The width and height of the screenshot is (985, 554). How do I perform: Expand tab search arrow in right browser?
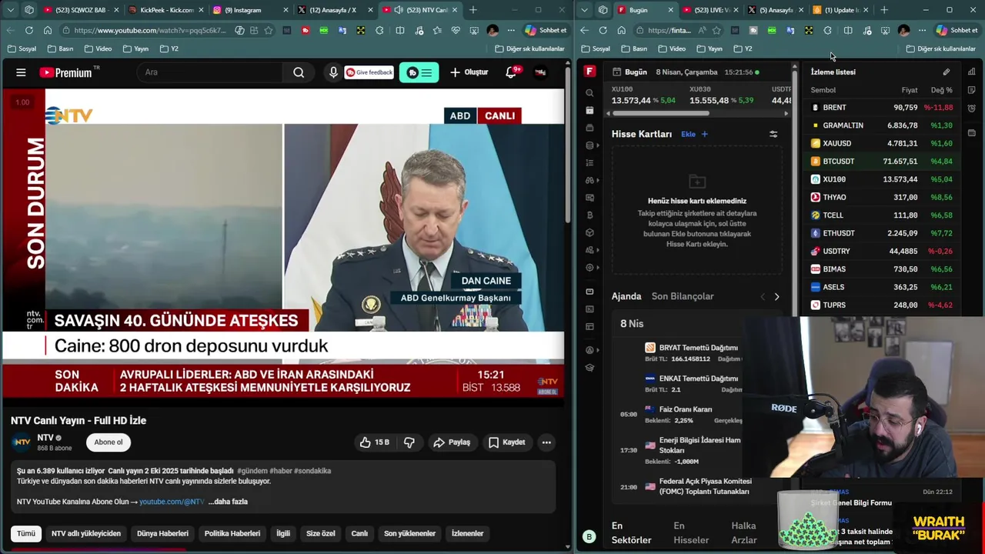point(584,10)
